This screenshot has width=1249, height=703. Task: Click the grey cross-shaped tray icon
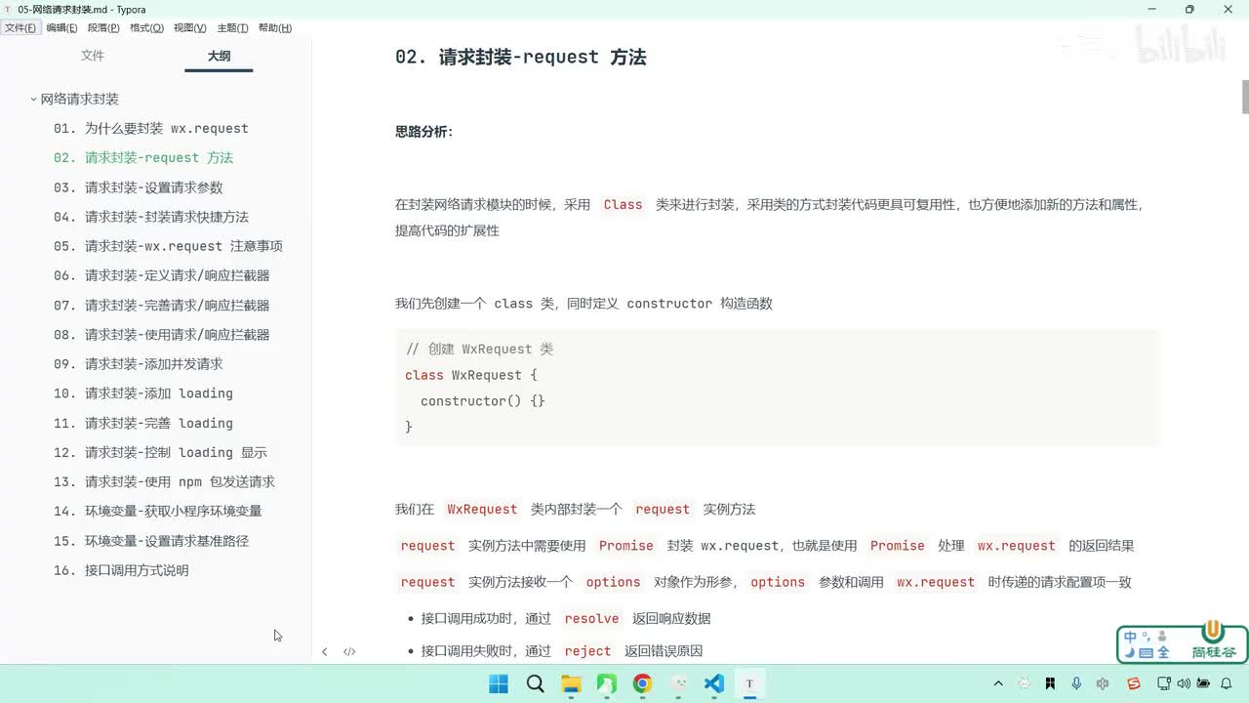coord(1103,683)
